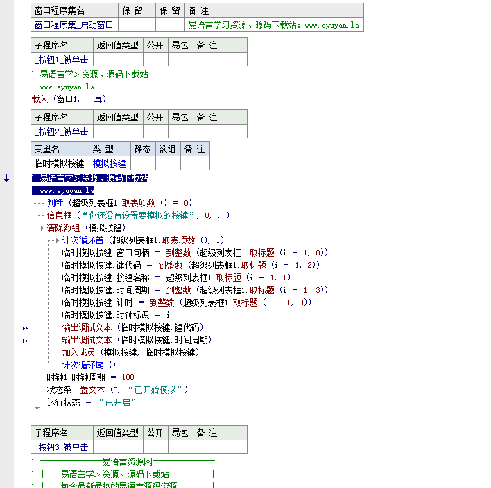Screen dimensions: 491x488
Task: Click the down arrow marker in the left gutter
Action: click(6, 179)
